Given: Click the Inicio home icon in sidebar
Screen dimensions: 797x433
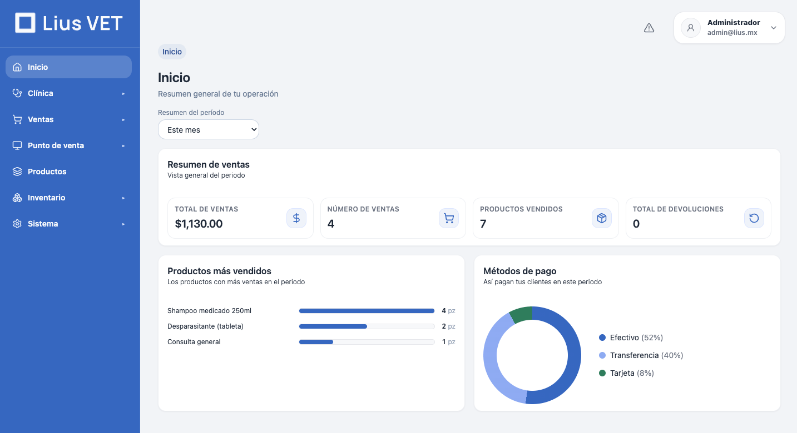Looking at the screenshot, I should [17, 67].
